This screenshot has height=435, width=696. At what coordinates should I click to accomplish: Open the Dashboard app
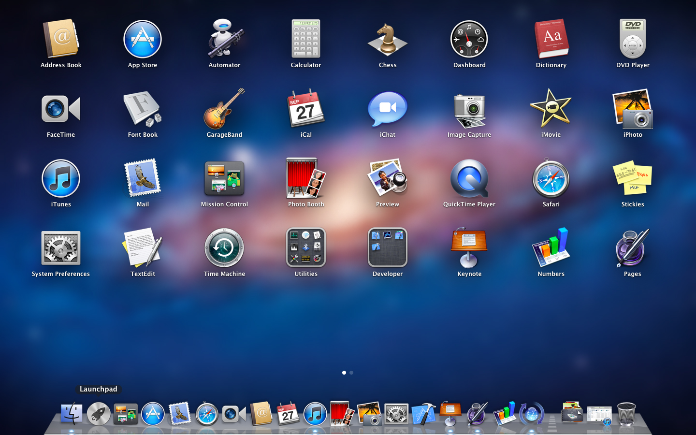coord(469,39)
